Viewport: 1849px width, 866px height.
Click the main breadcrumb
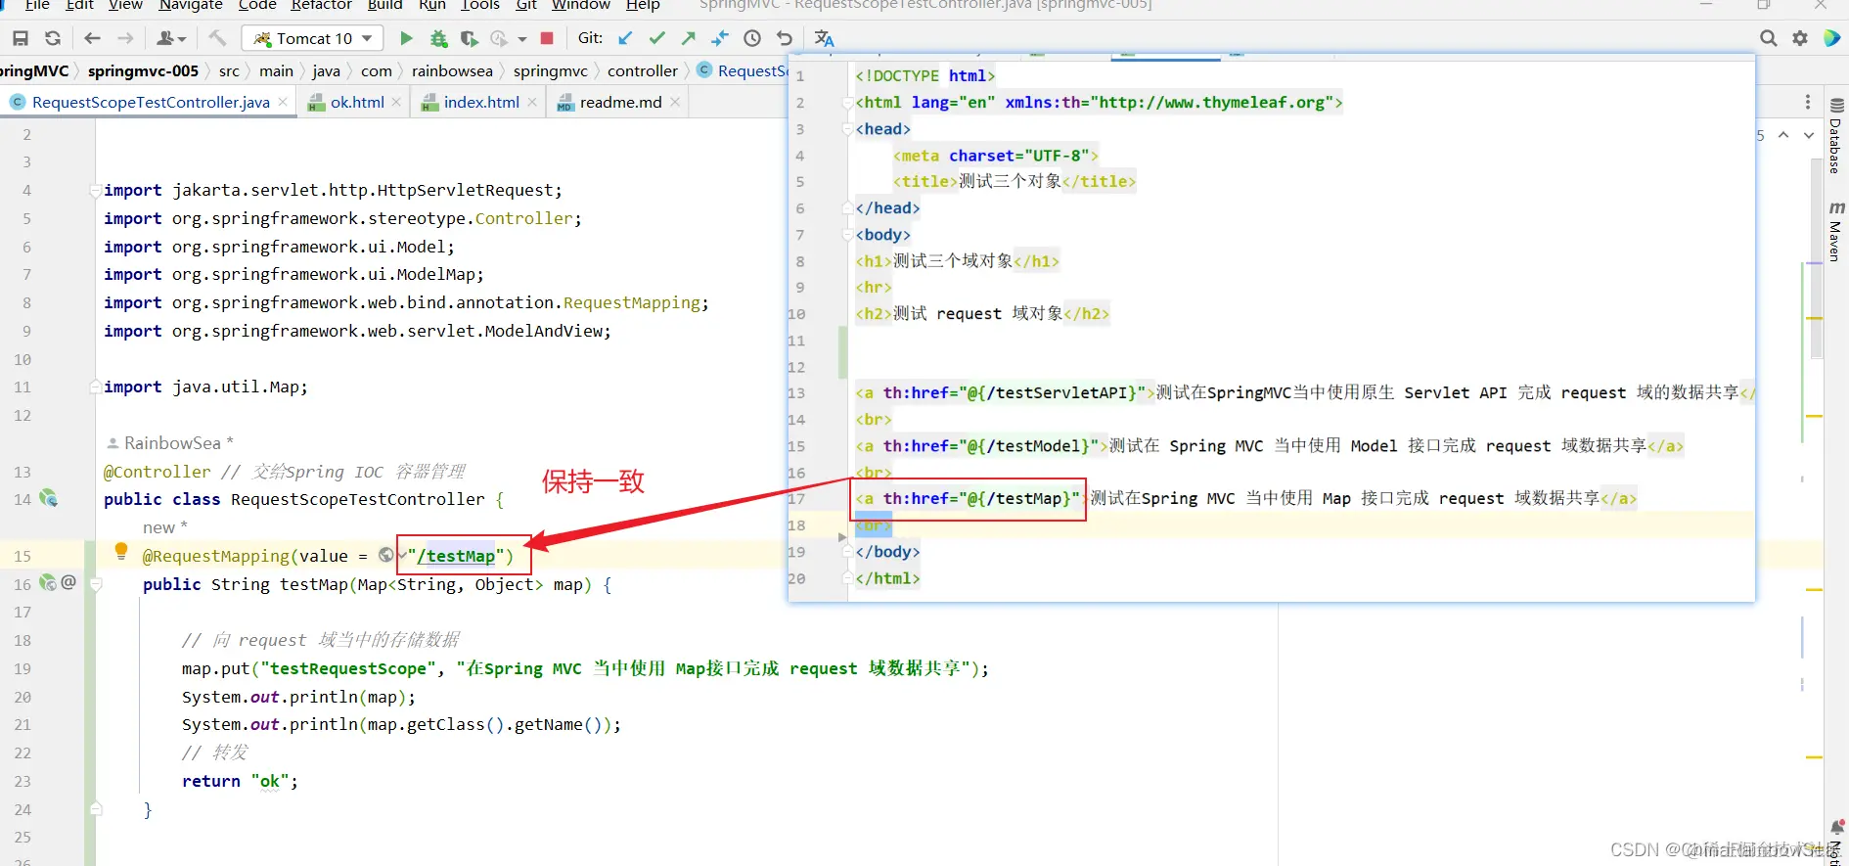(276, 70)
